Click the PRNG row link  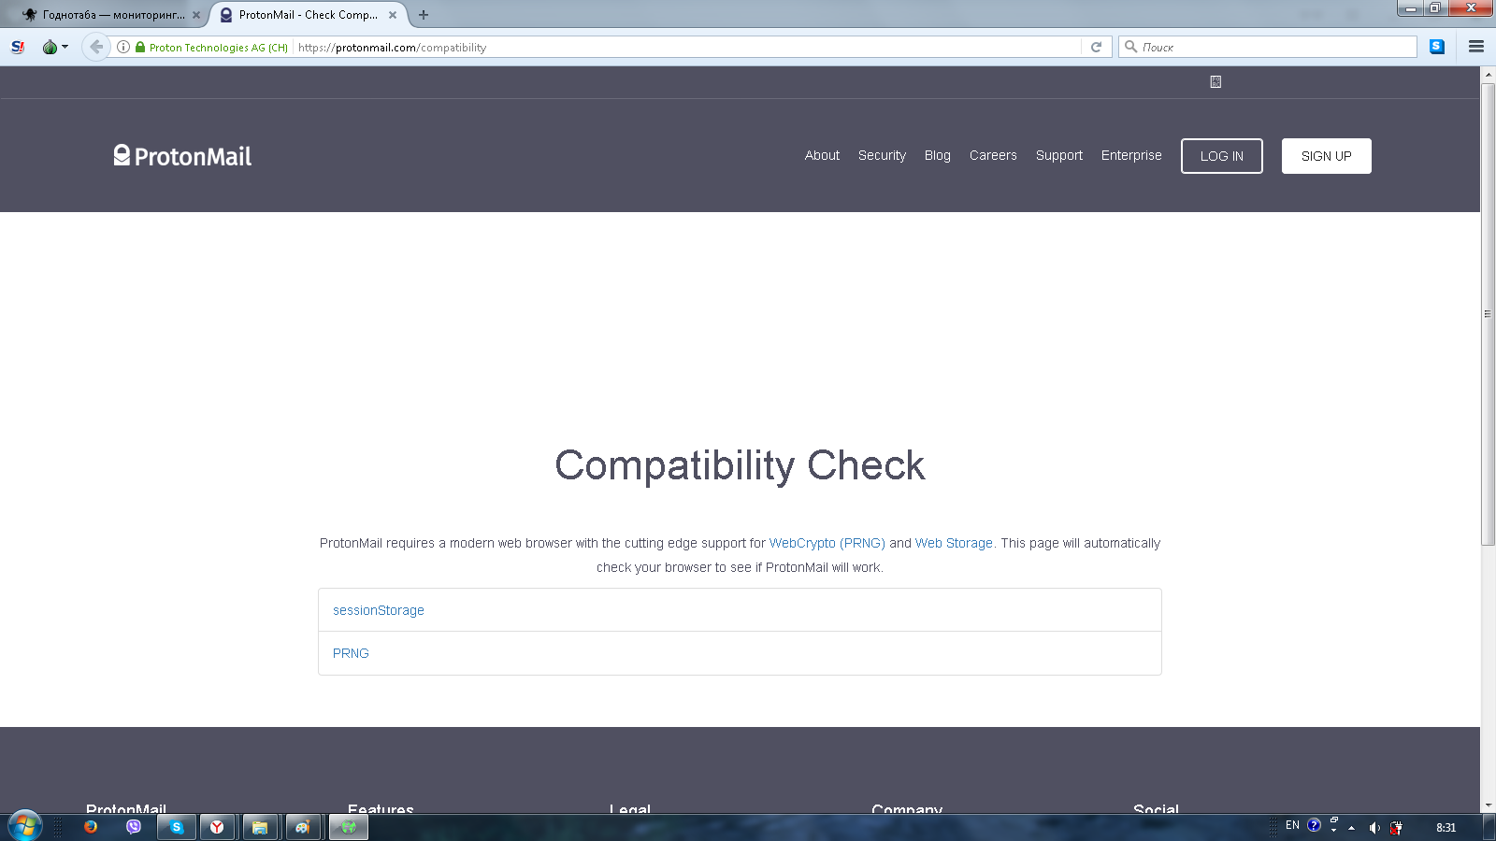click(x=351, y=653)
